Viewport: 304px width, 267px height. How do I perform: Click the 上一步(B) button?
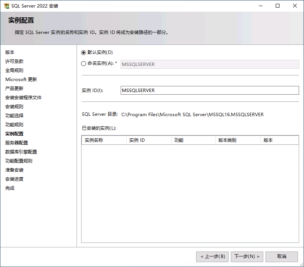coord(212,256)
